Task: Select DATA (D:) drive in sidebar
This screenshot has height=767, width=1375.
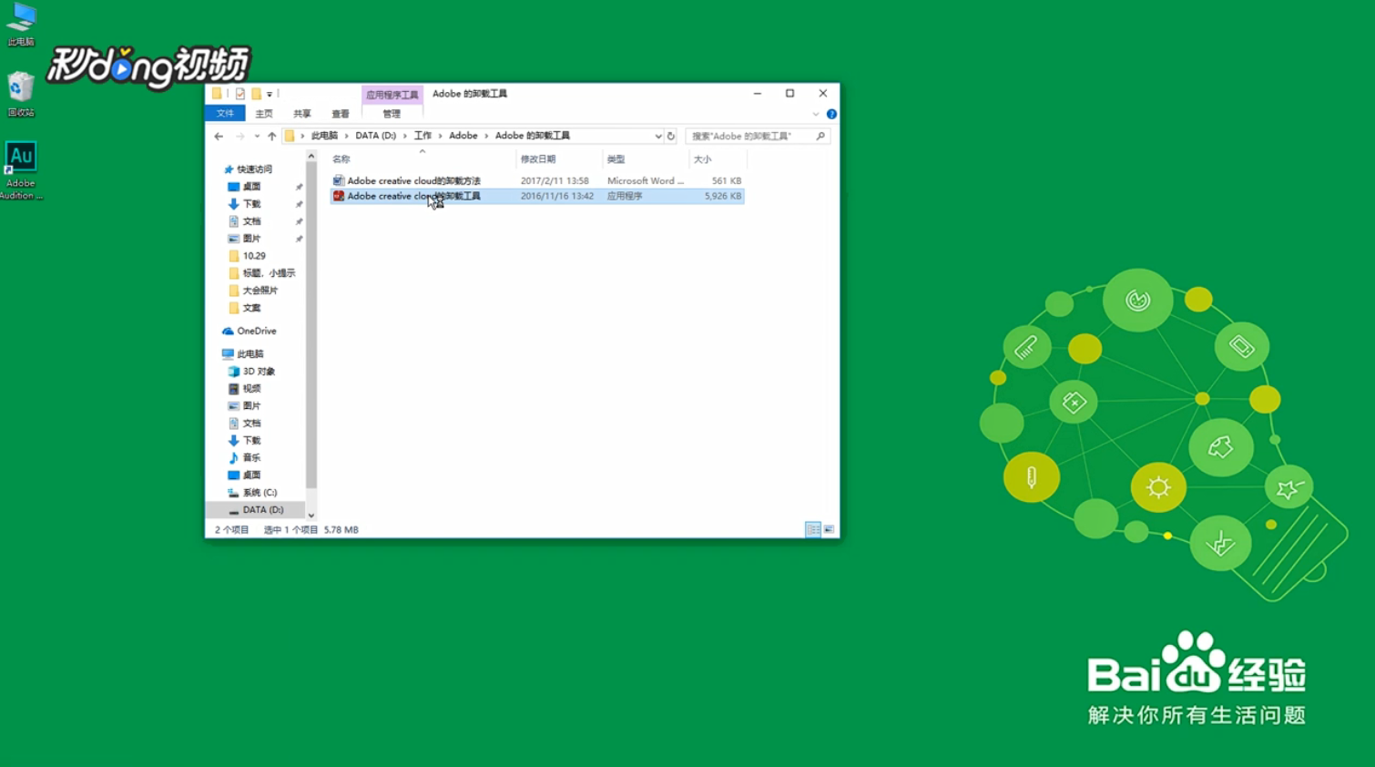Action: (x=256, y=510)
